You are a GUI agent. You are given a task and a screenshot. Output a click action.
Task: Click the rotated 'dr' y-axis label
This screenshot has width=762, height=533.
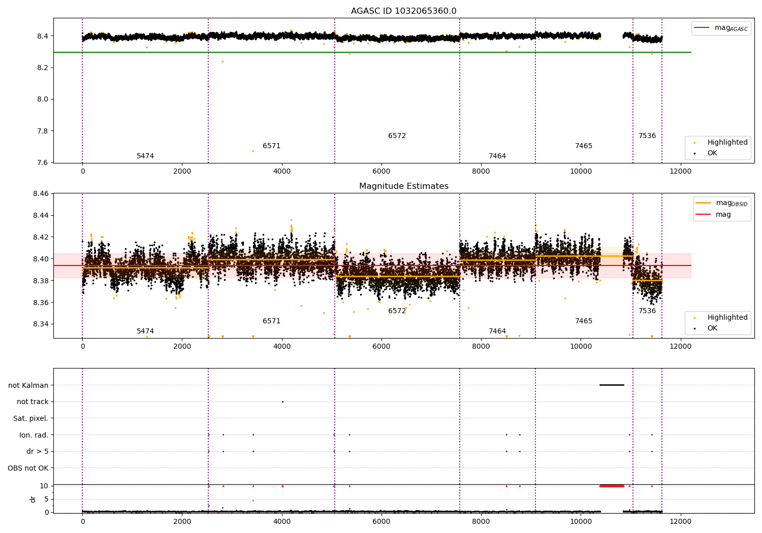click(x=33, y=499)
